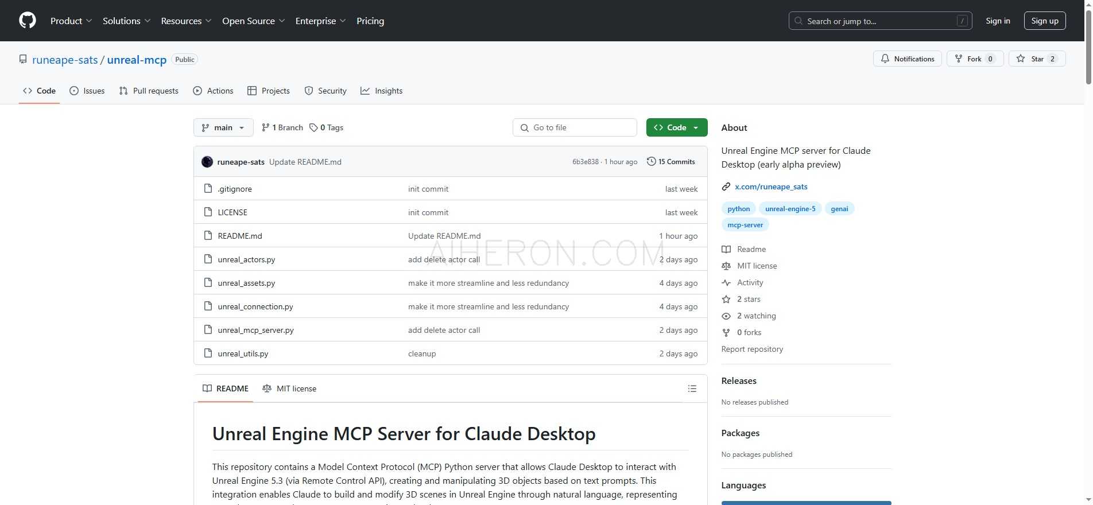
Task: Open the Releases heading link
Action: coord(739,380)
